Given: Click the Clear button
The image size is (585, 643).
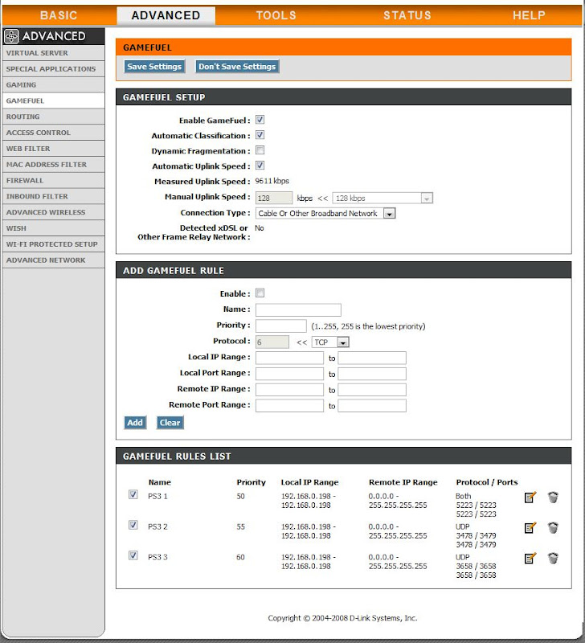Looking at the screenshot, I should [x=170, y=423].
